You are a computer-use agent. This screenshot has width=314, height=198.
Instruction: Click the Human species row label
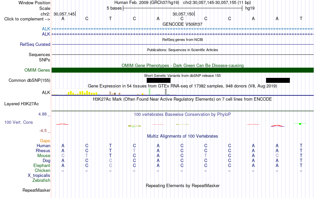pos(43,146)
